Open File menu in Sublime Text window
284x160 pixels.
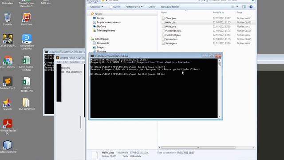coord(59,62)
